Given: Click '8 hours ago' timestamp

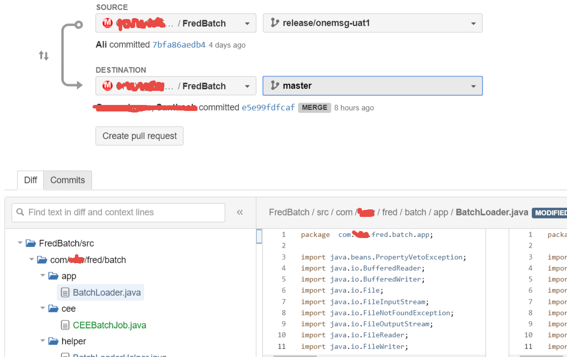Looking at the screenshot, I should (354, 108).
